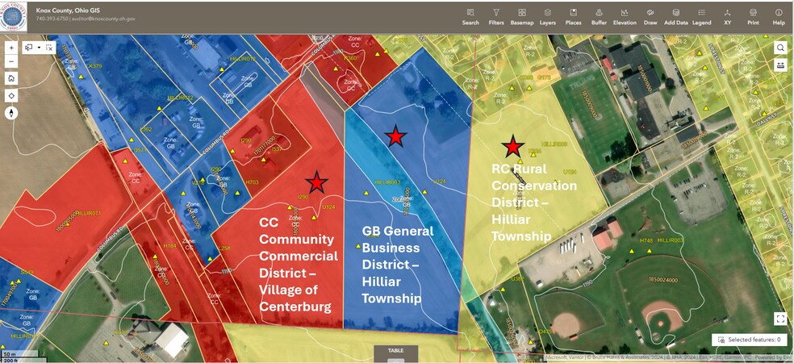Screen dimensions: 794x363
Task: Expand the select tool dropdown arrow
Action: pos(39,48)
